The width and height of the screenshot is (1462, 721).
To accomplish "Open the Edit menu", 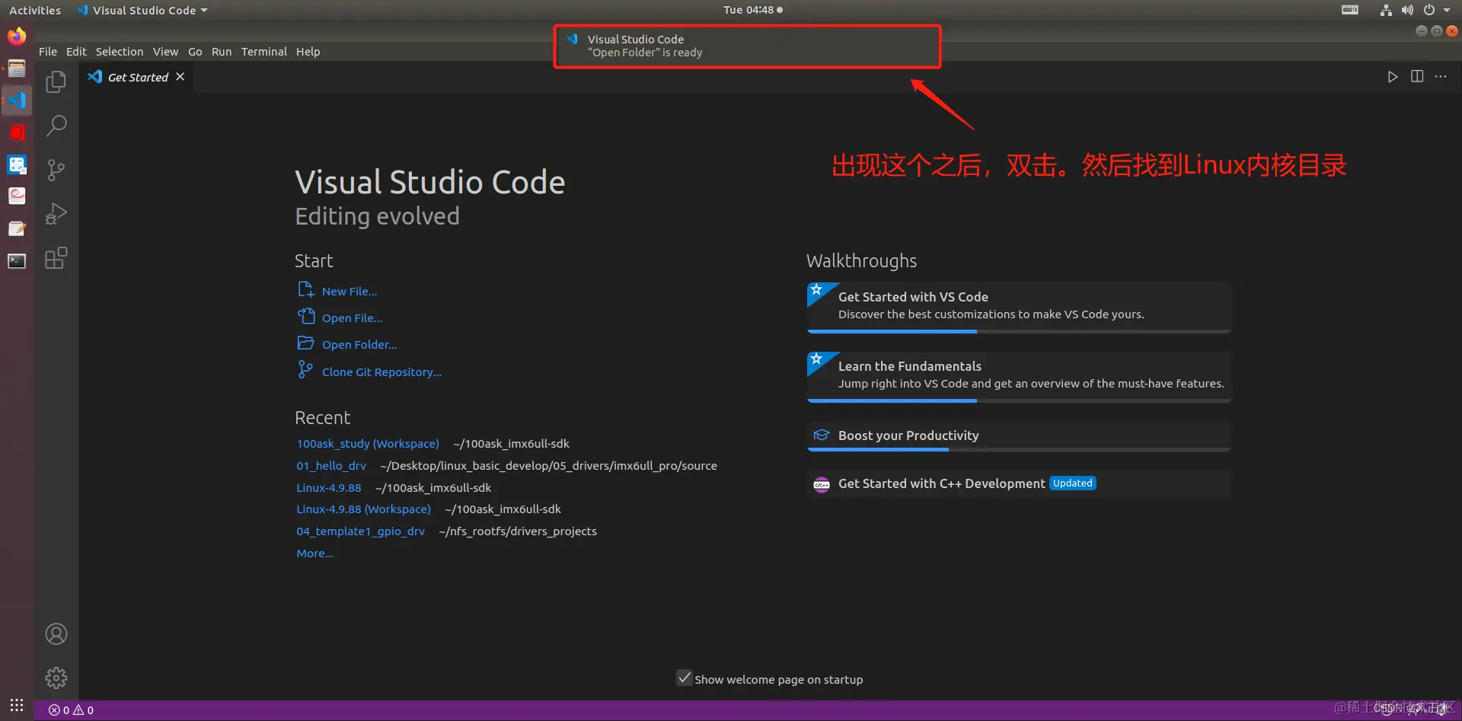I will [x=76, y=52].
